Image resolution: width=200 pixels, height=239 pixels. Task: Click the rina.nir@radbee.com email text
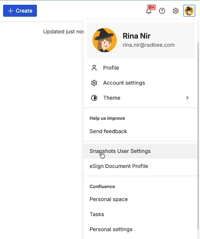coord(149,45)
